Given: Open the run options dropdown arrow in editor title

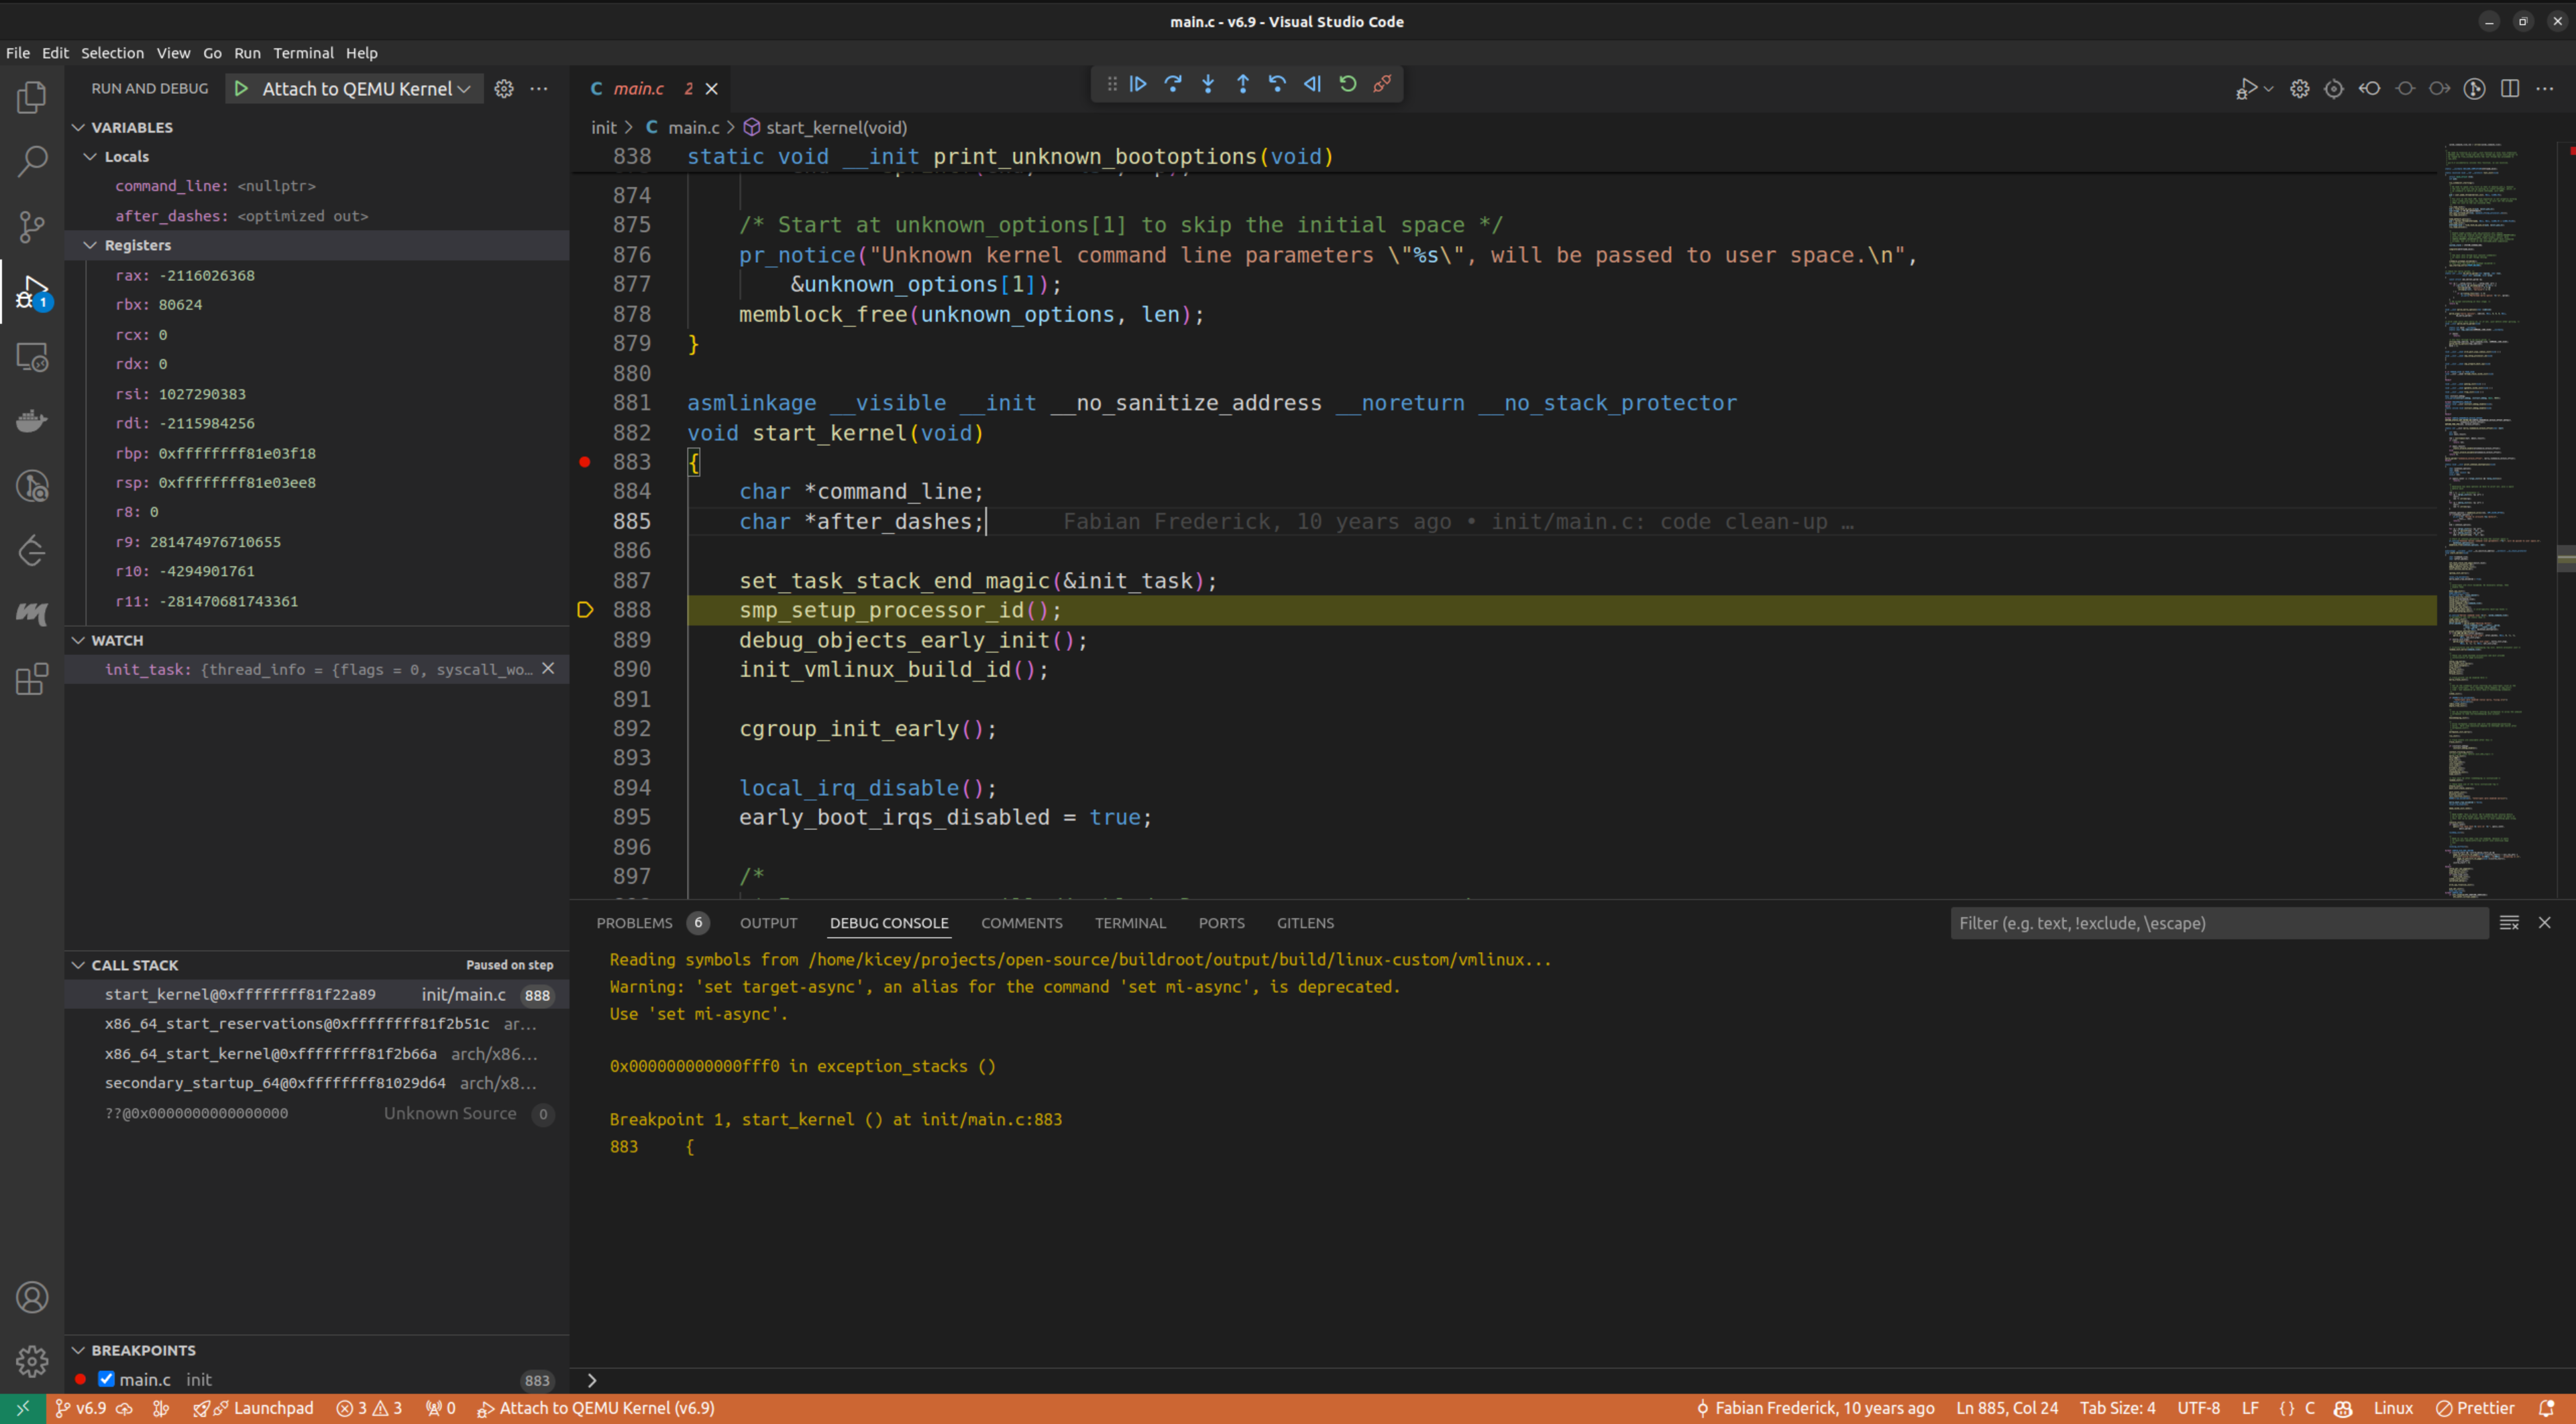Looking at the screenshot, I should point(2268,89).
